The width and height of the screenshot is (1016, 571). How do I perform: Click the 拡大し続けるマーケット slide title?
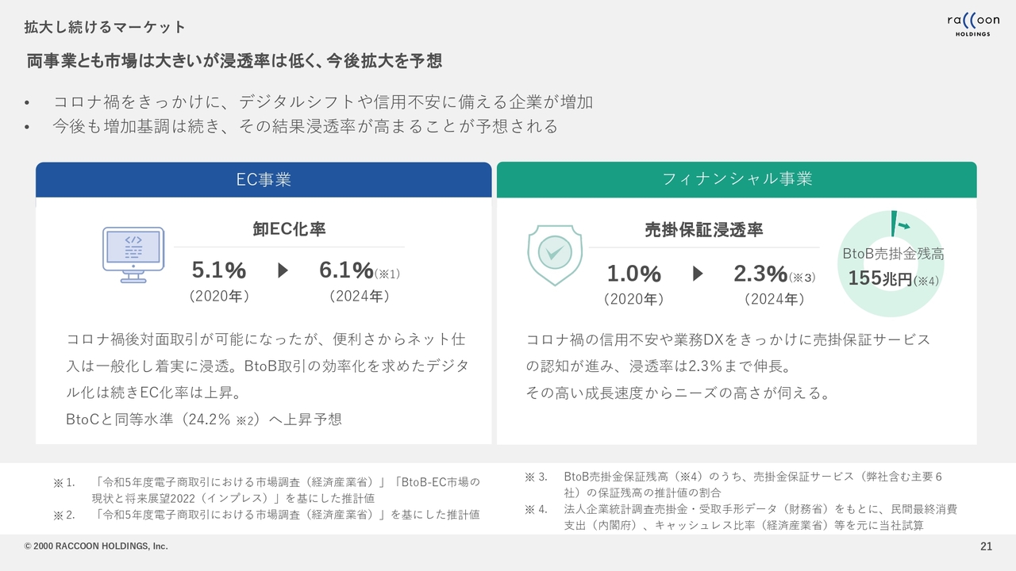[x=105, y=28]
